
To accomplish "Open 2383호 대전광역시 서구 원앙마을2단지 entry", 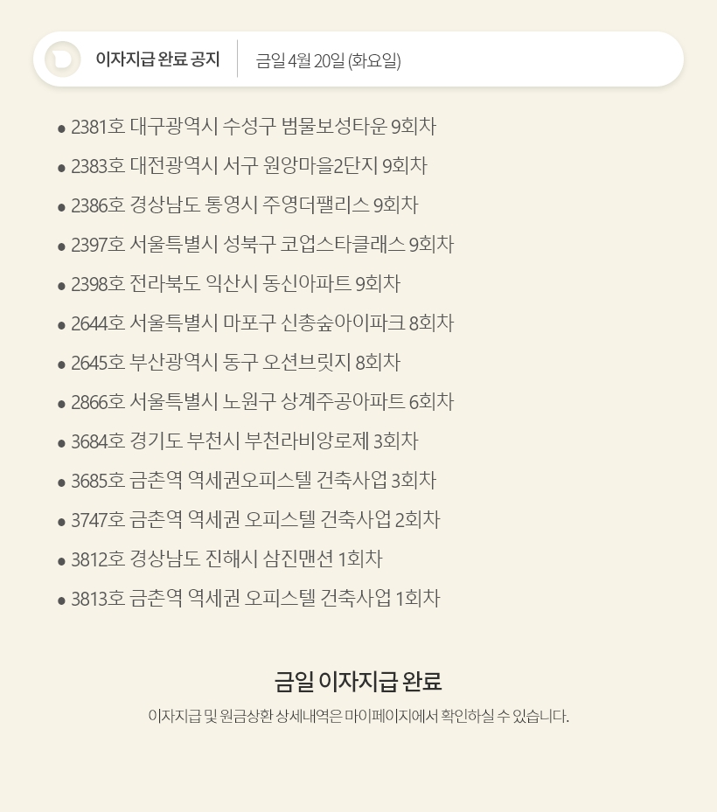I will [248, 166].
